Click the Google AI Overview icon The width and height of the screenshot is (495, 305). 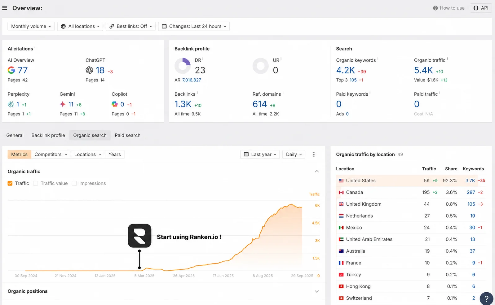click(11, 70)
